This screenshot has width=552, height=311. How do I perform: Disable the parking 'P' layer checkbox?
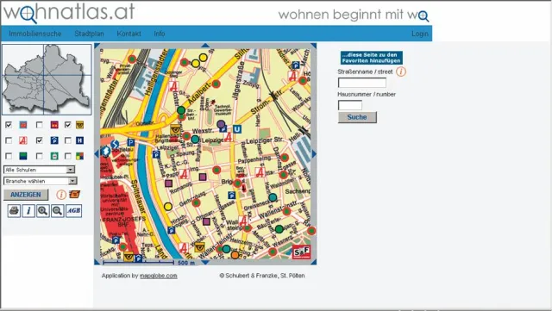tap(40, 140)
